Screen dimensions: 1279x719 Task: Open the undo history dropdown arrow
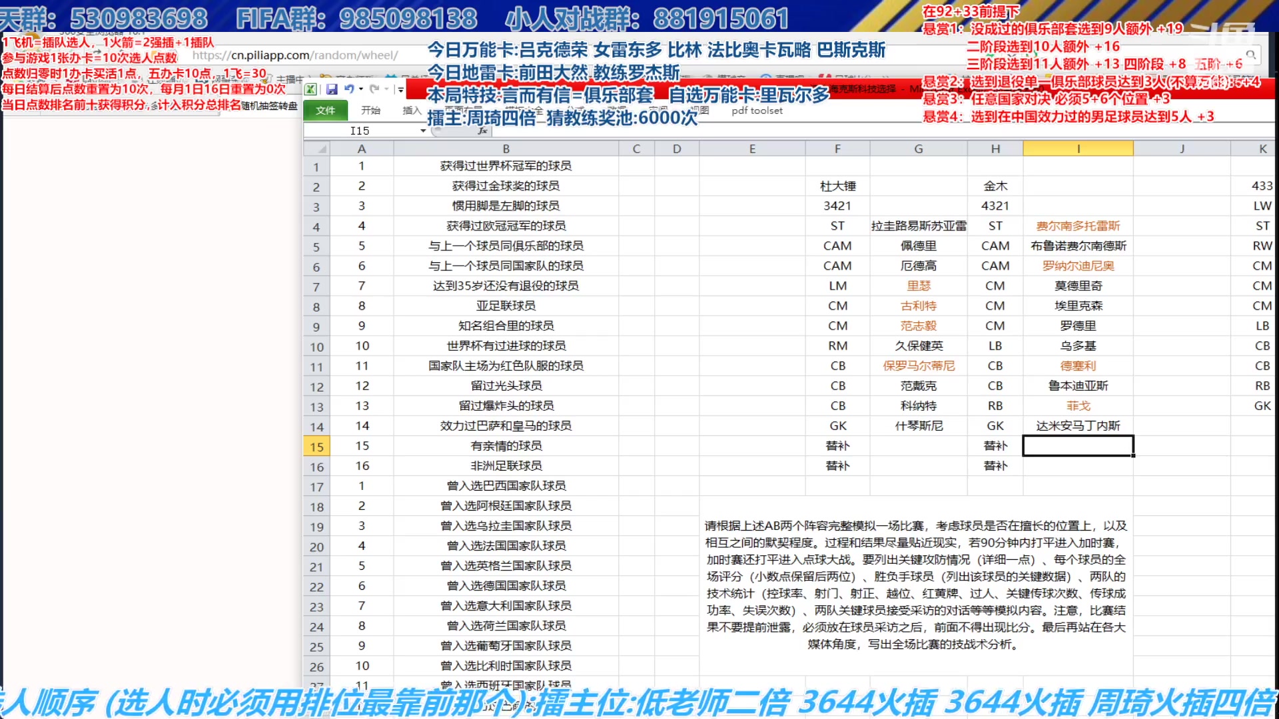[x=361, y=89]
